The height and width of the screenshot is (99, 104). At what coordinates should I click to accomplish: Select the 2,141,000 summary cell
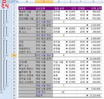(93, 25)
